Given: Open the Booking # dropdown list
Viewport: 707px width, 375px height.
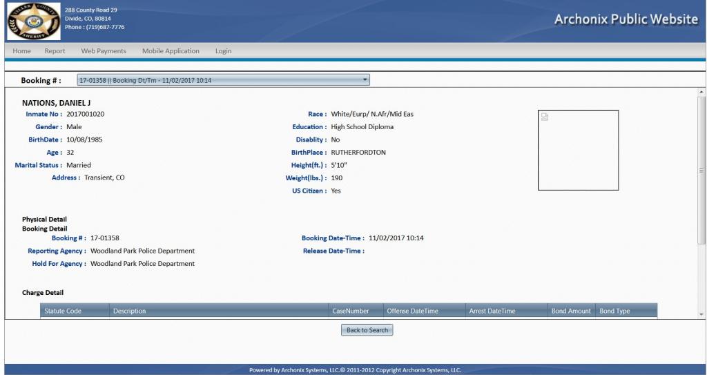Looking at the screenshot, I should click(x=223, y=80).
